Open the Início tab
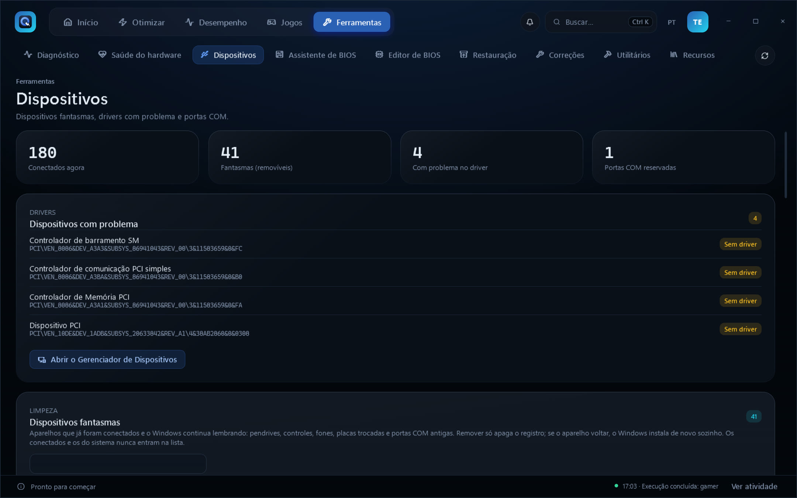 point(81,22)
